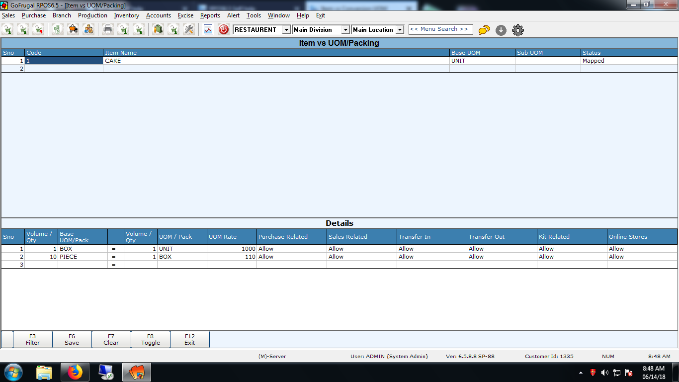Screen dimensions: 679x382
Task: Click the leftmost cart icon on the toolbar
Action: [8, 30]
